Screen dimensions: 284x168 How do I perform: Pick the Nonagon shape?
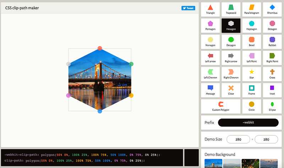click(210, 42)
